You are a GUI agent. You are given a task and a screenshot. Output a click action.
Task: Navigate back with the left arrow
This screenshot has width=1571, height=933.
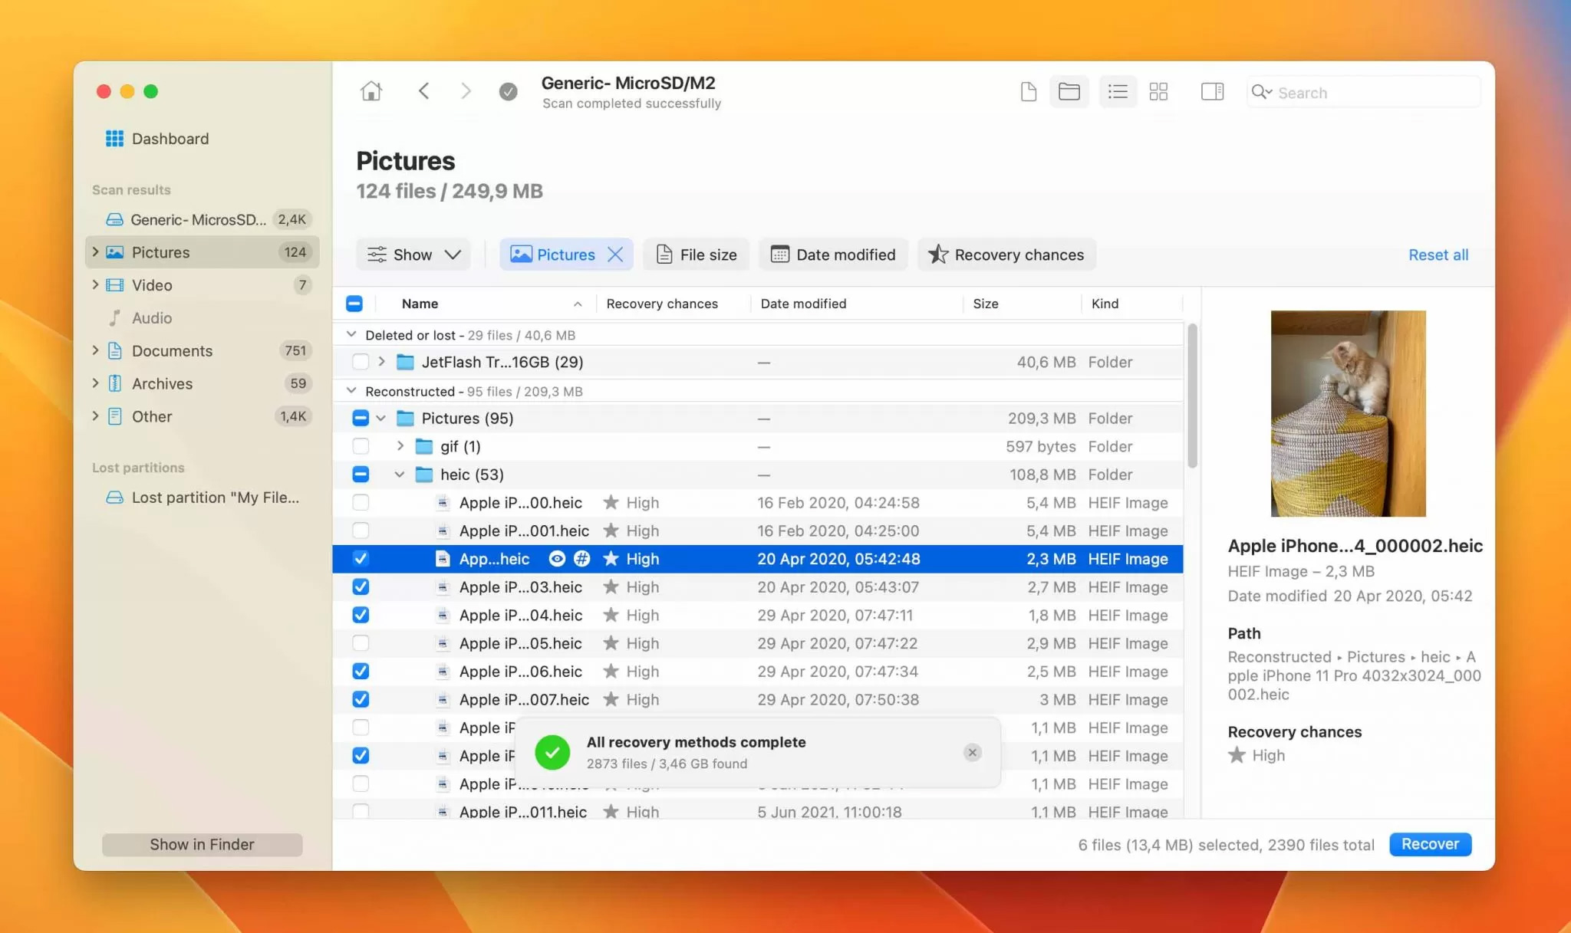pyautogui.click(x=423, y=91)
